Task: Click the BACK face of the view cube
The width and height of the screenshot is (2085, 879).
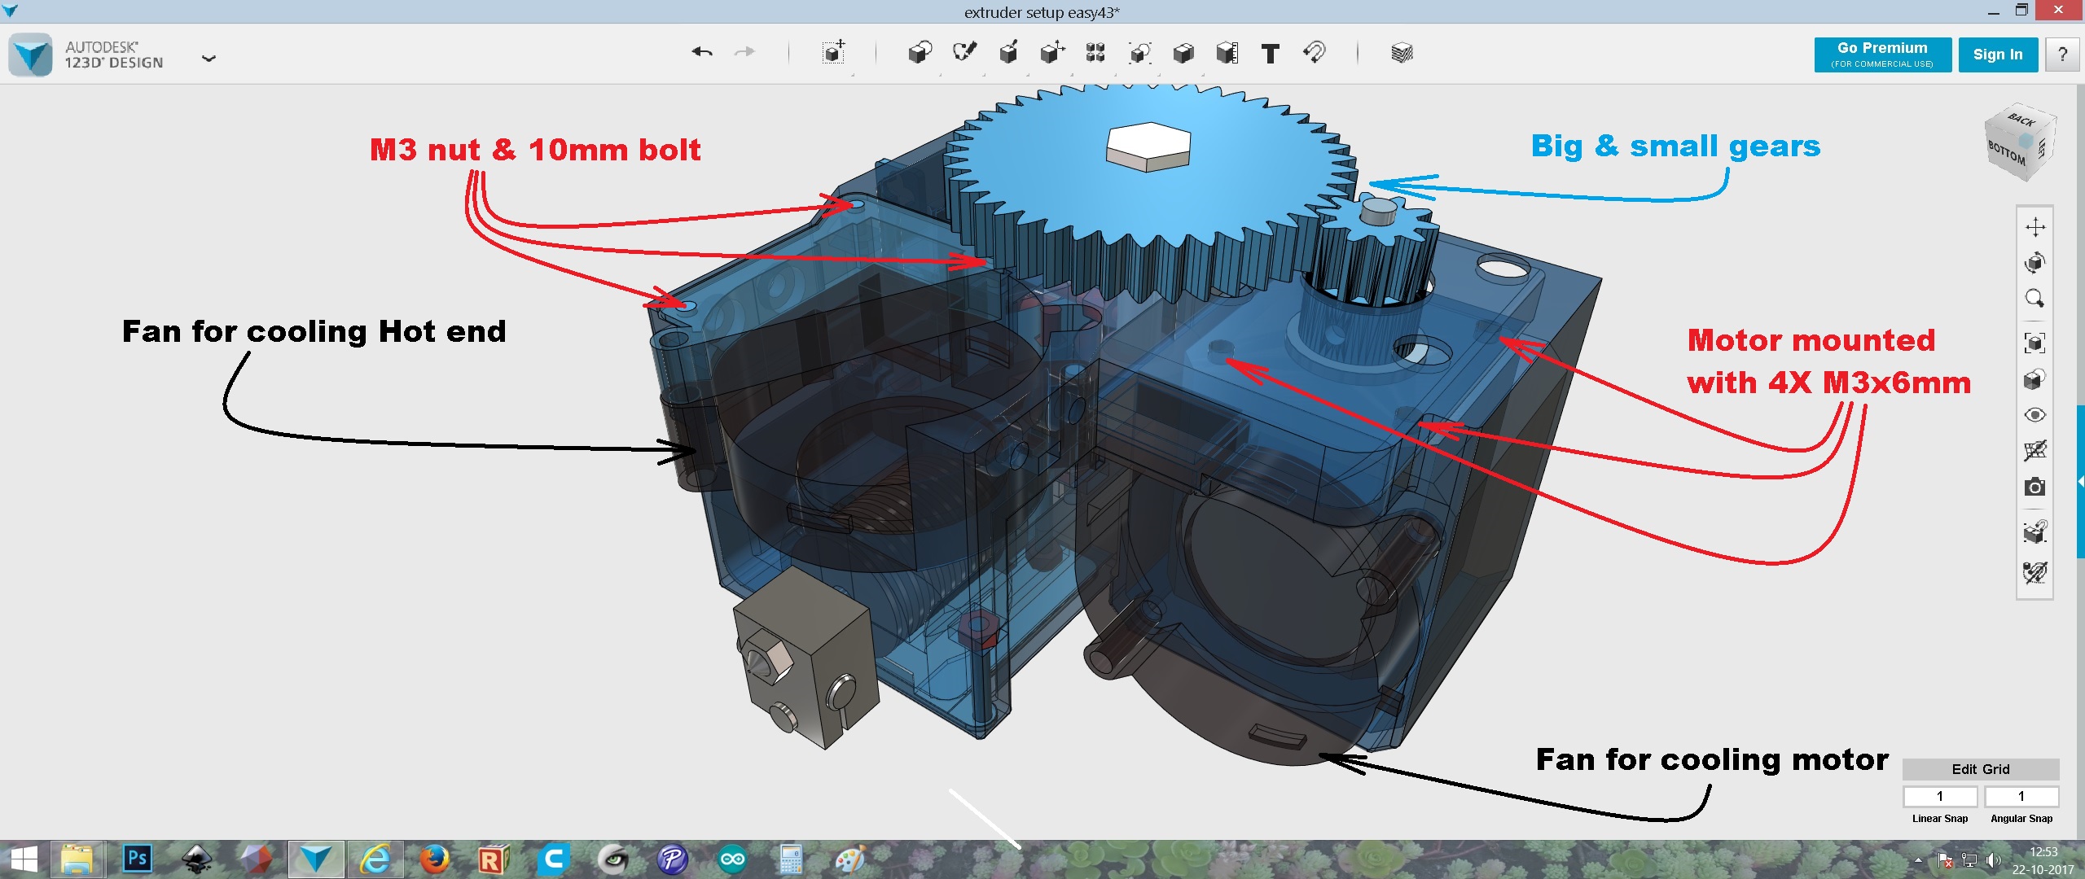Action: [2021, 120]
